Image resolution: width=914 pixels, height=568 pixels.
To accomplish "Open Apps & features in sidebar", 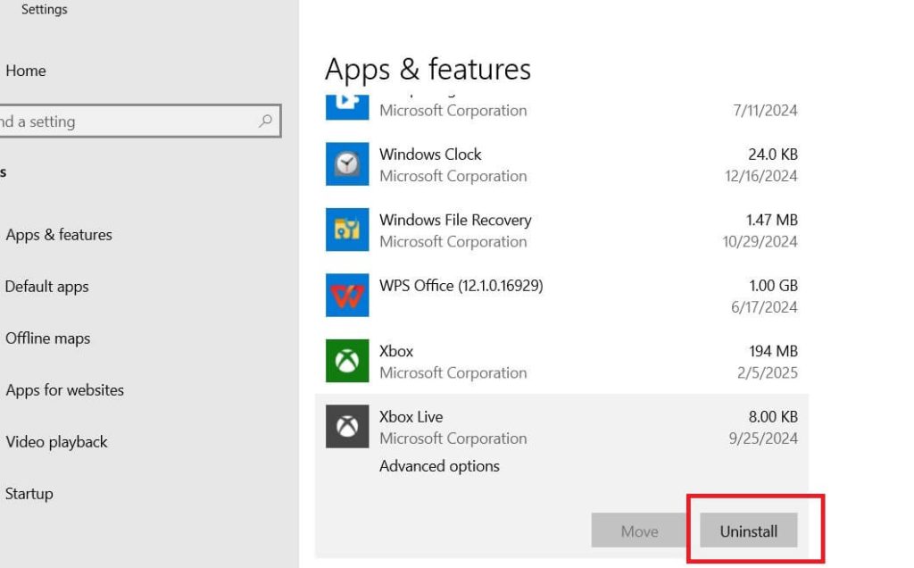I will pos(59,234).
